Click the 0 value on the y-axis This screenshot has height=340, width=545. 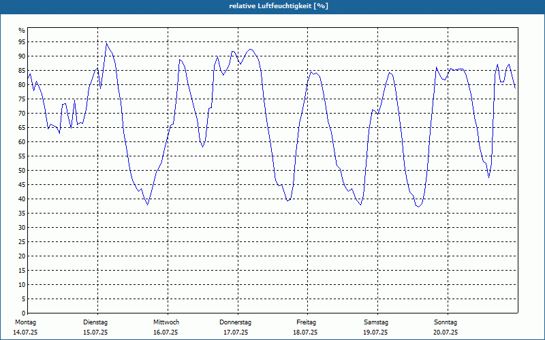click(24, 313)
